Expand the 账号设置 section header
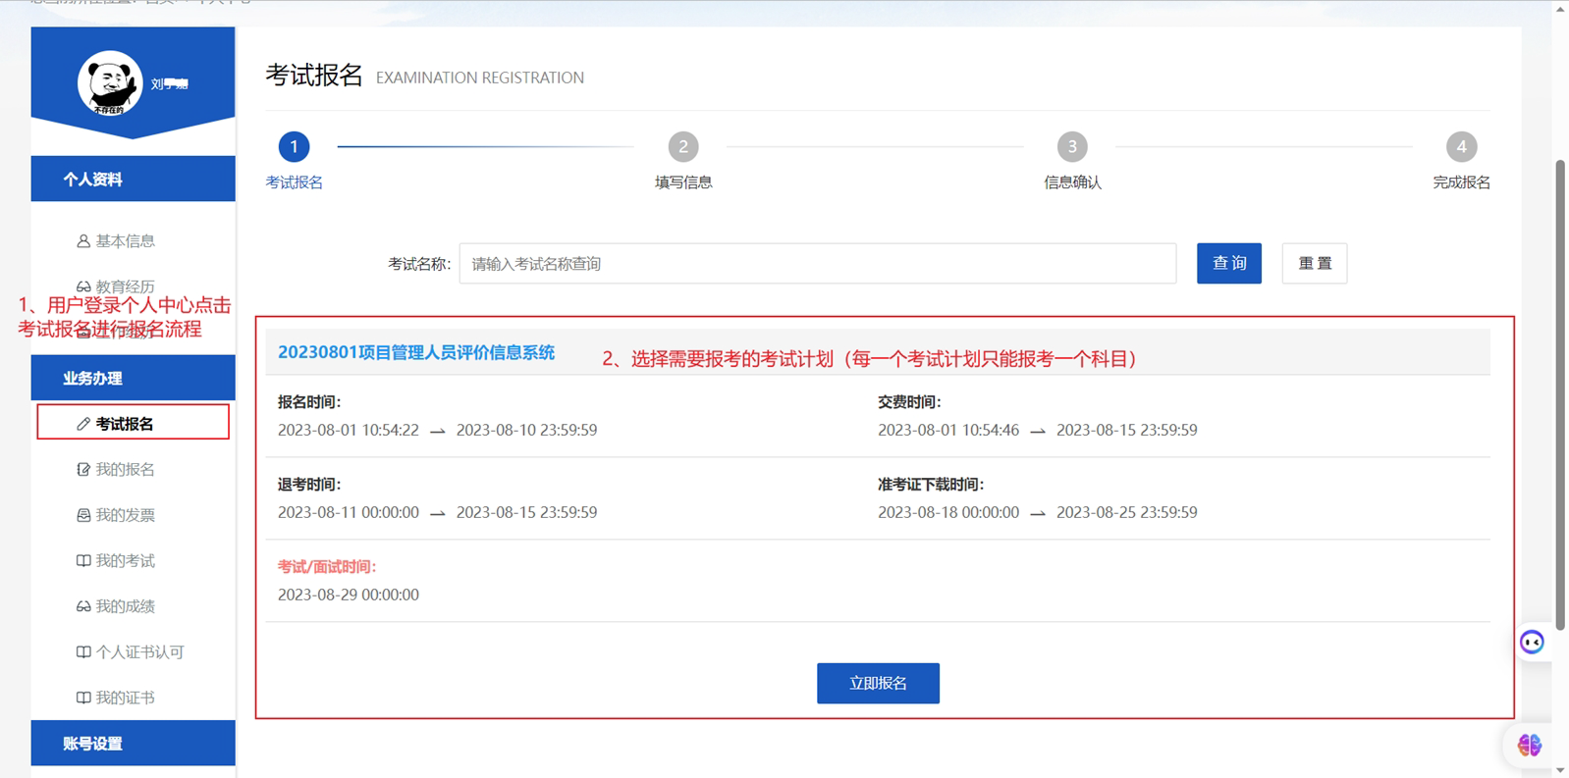The image size is (1569, 778). pyautogui.click(x=133, y=744)
